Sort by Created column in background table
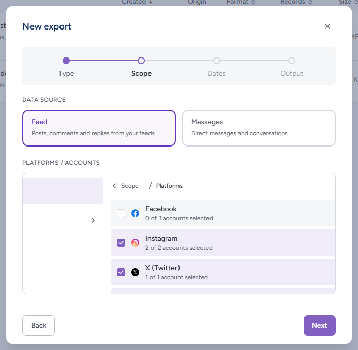This screenshot has width=358, height=350. click(x=137, y=2)
